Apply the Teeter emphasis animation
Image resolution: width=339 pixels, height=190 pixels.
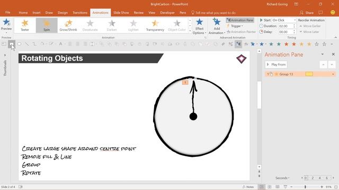click(x=25, y=25)
